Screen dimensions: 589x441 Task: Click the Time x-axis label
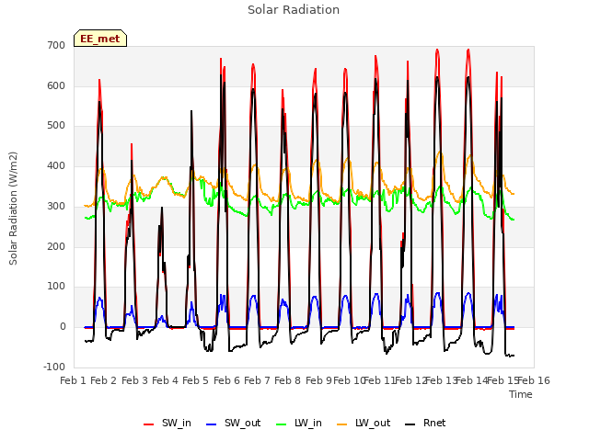point(521,394)
